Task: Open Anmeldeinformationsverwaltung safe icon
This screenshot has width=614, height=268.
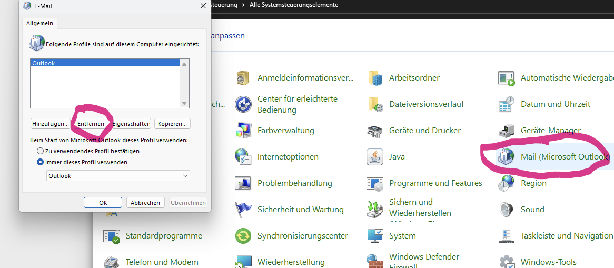Action: [243, 78]
